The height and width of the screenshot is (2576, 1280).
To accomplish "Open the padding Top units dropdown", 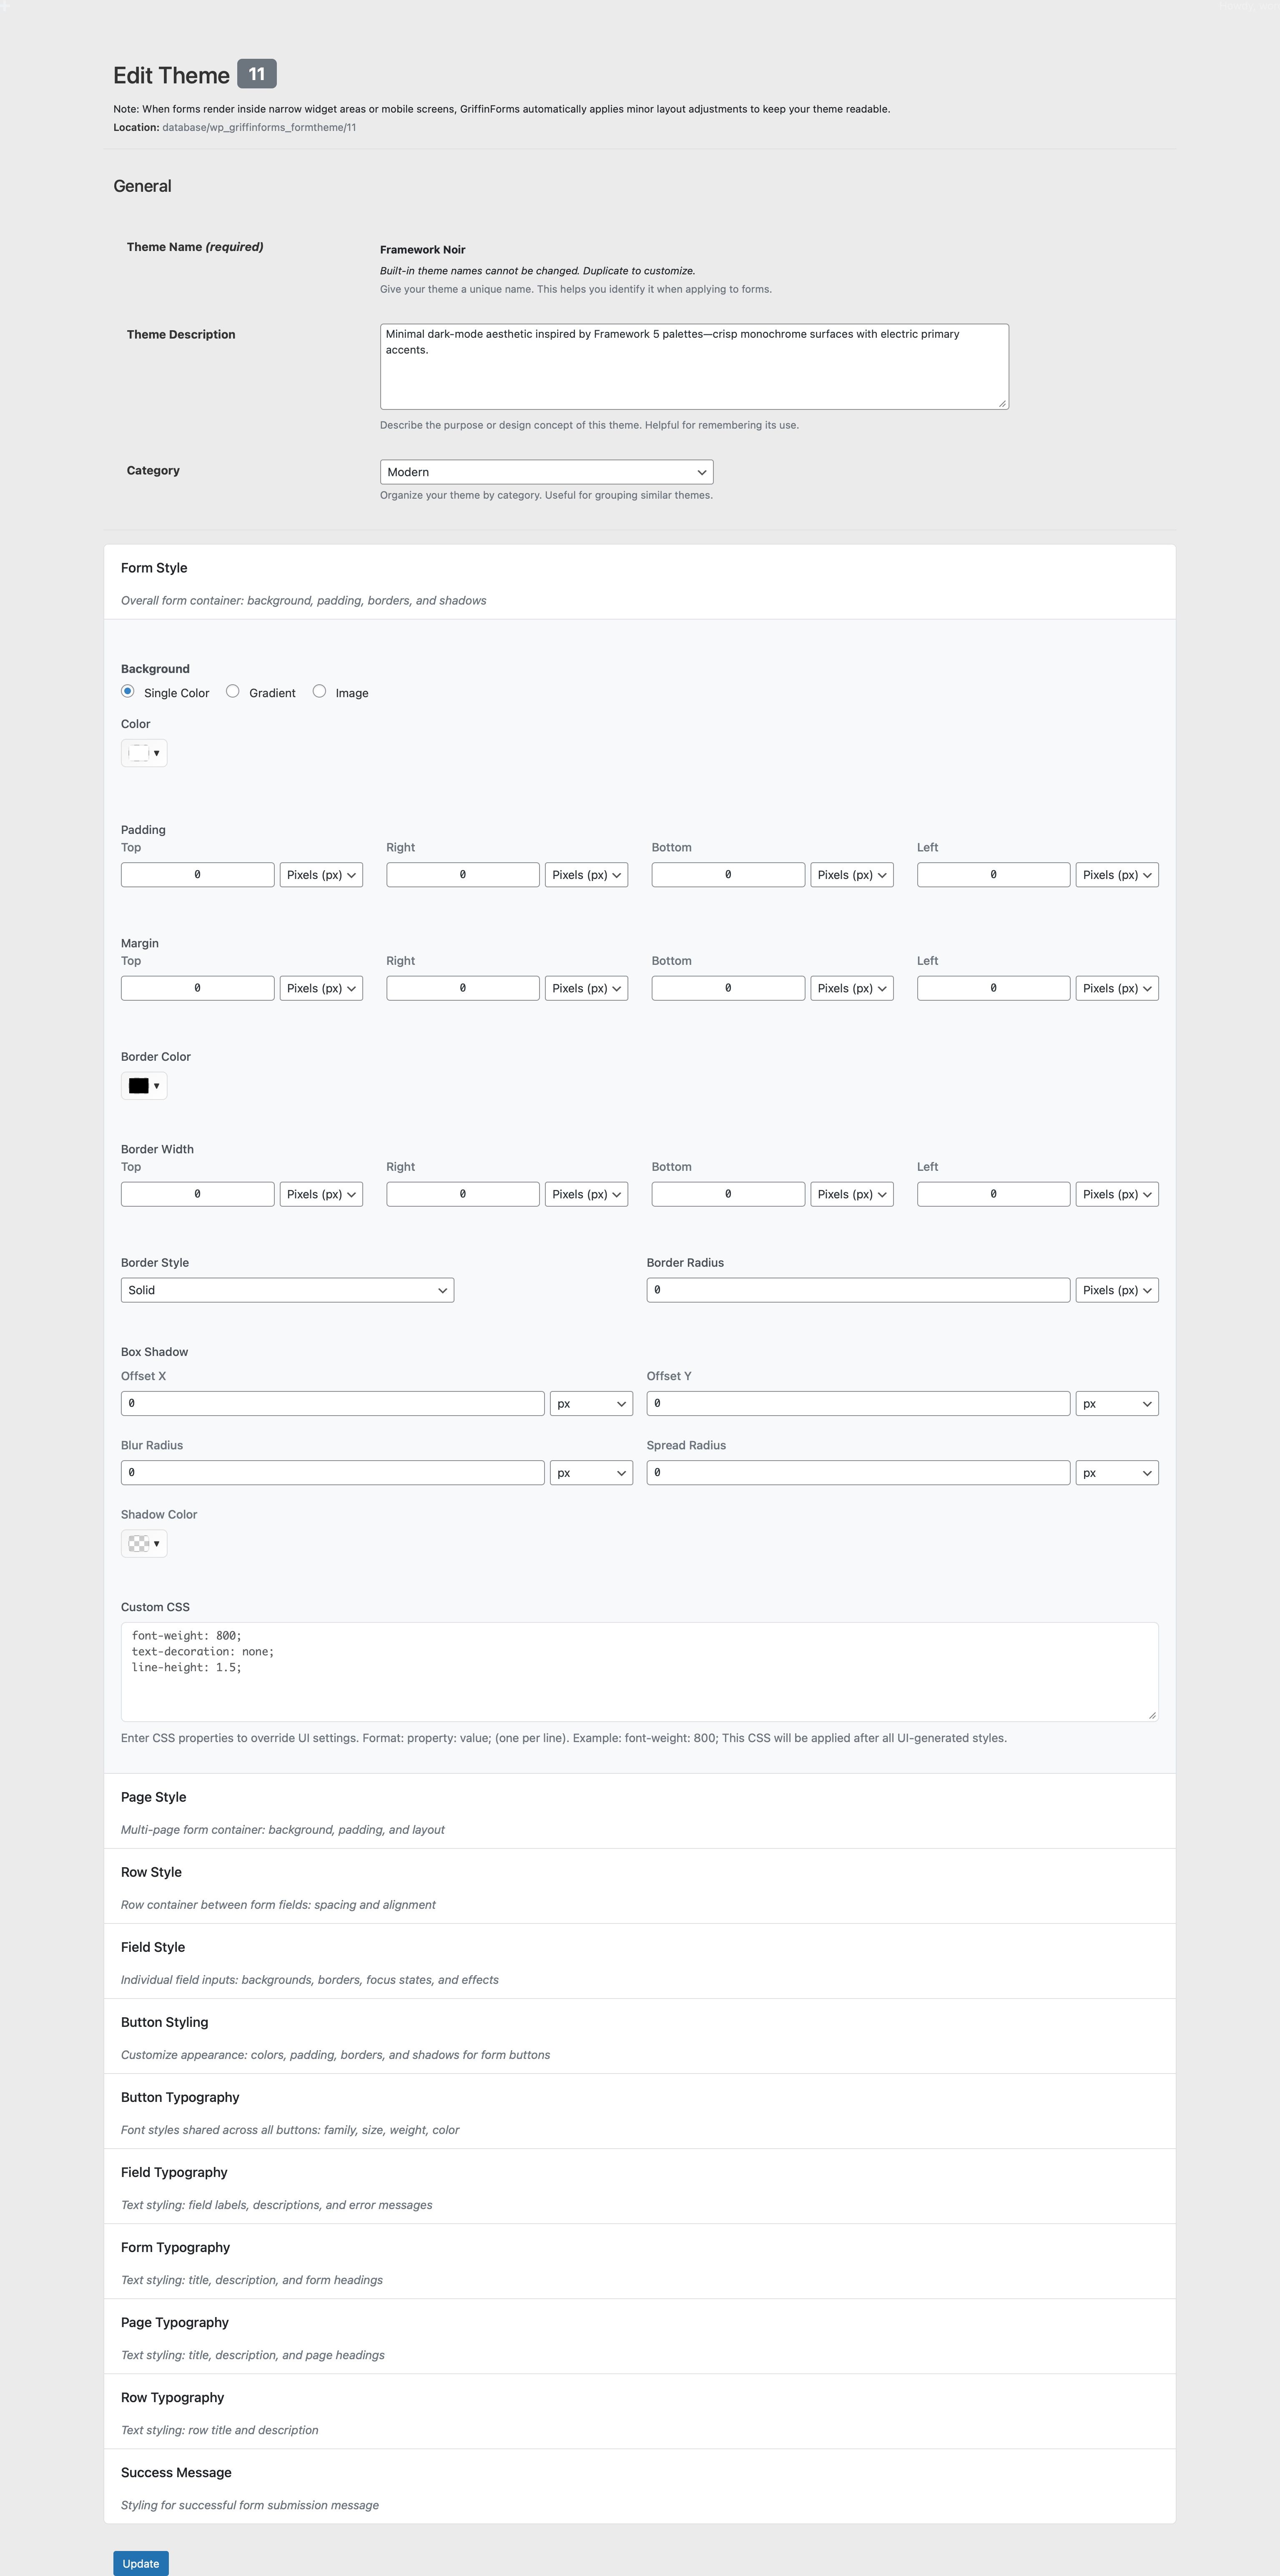I will (320, 874).
